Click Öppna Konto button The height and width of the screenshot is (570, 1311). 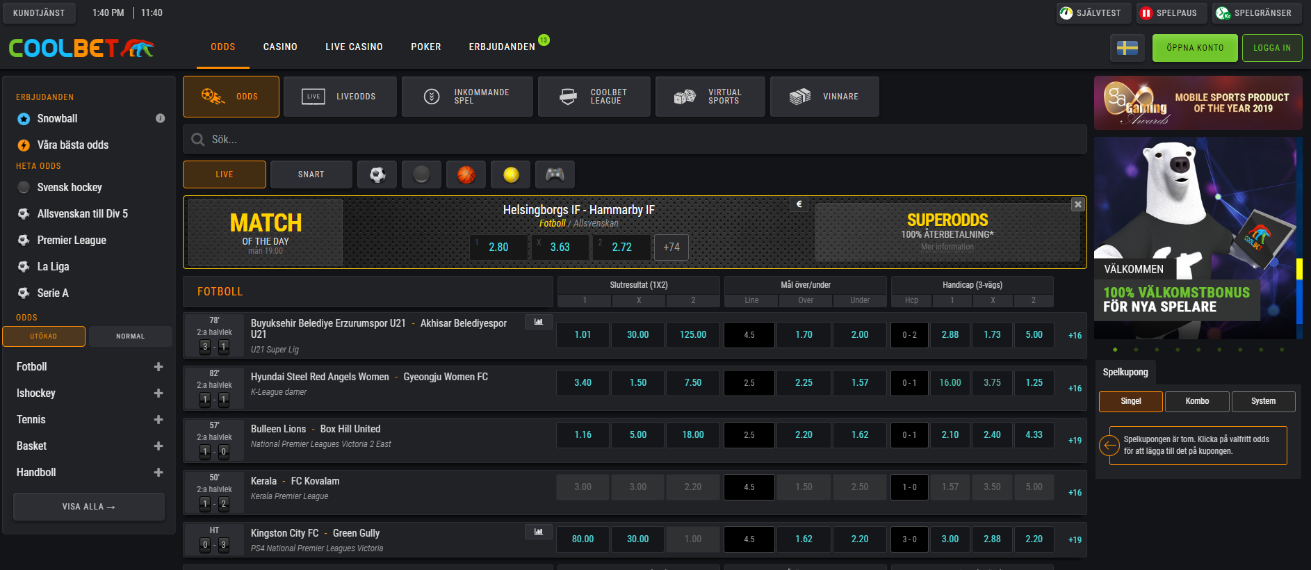click(x=1195, y=48)
